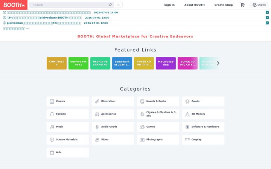
Task: Click the Games controller icon
Action: pos(142,127)
